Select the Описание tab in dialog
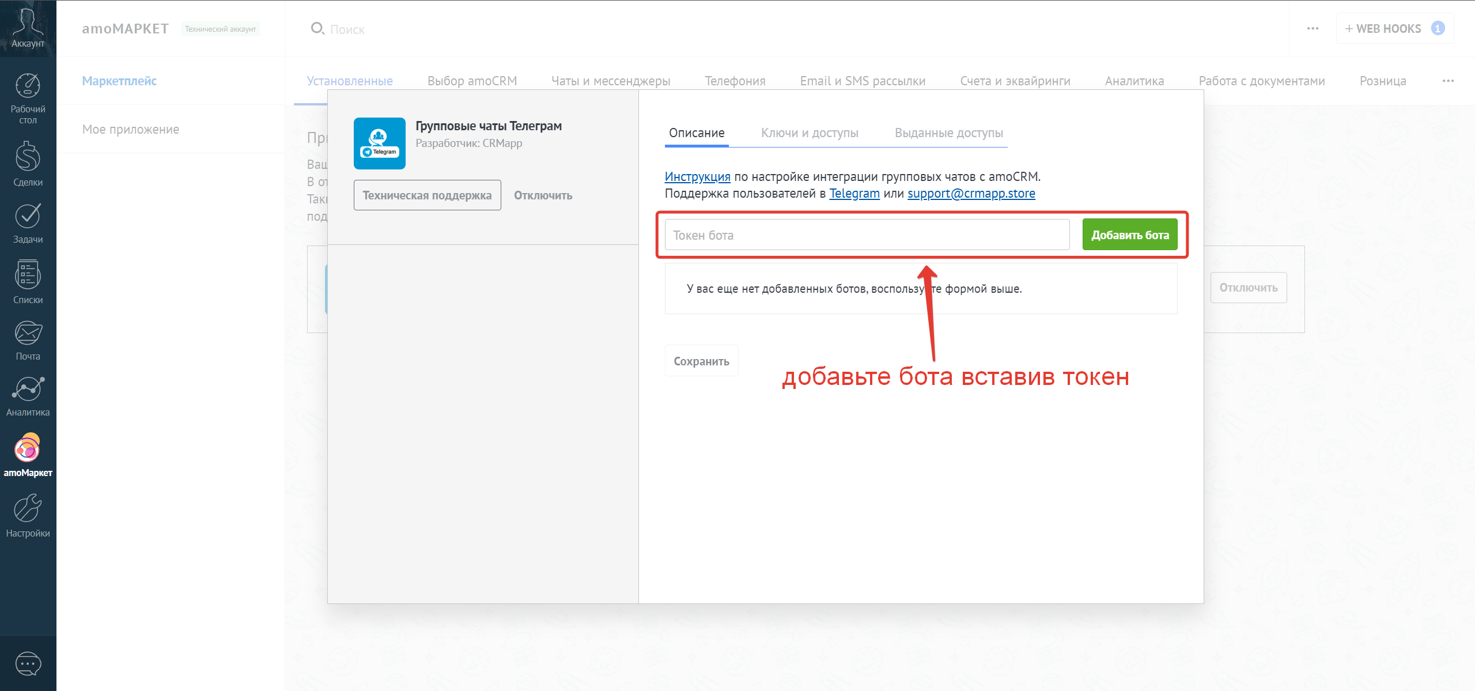The image size is (1475, 691). (x=697, y=133)
